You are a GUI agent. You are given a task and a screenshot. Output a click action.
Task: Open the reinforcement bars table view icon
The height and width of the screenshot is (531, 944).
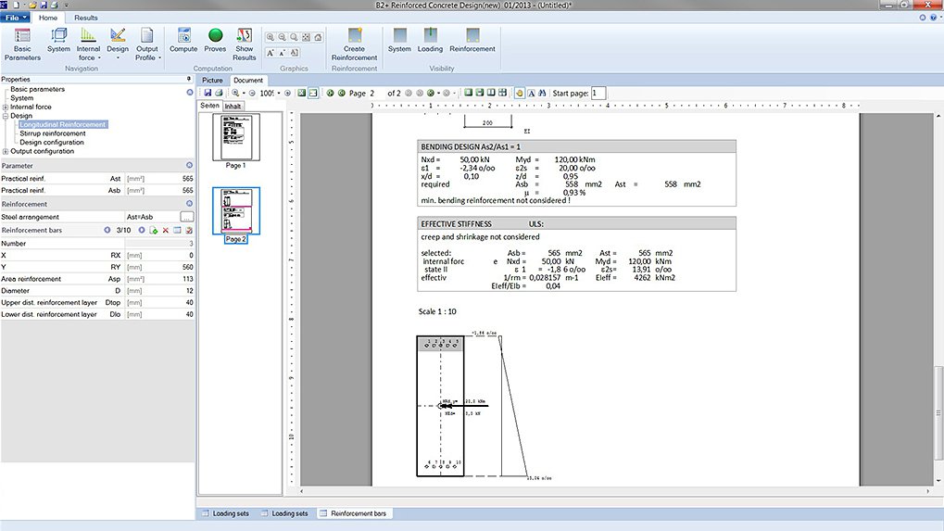[177, 230]
